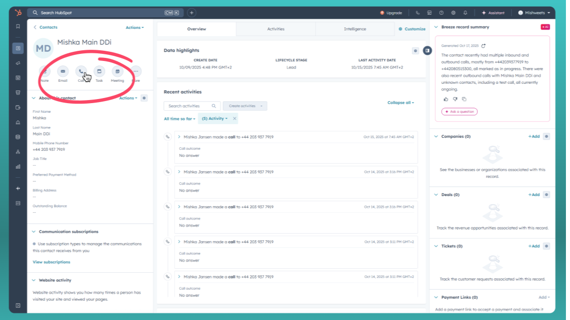The width and height of the screenshot is (570, 320).
Task: Switch to the Intelligence tab
Action: pos(355,29)
